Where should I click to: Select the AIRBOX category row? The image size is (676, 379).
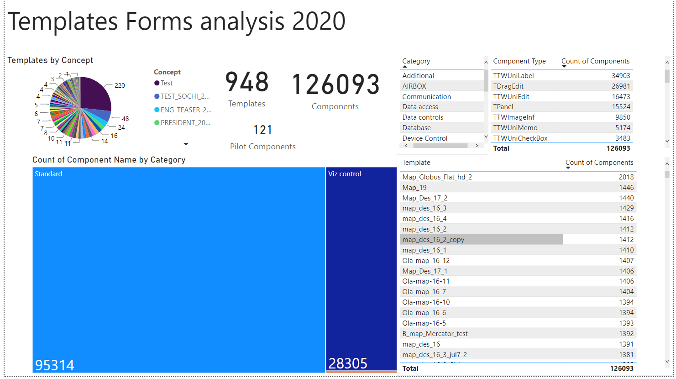pos(414,86)
